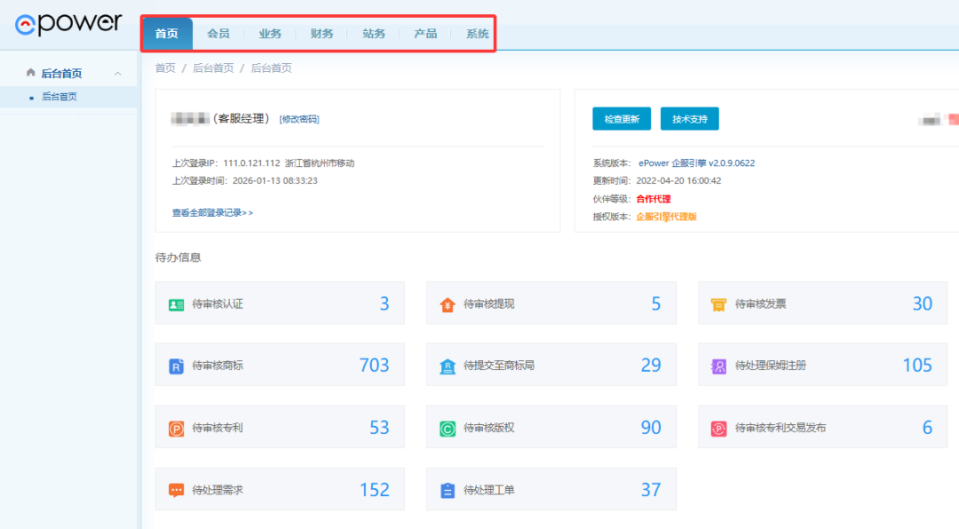The image size is (959, 529).
Task: Click the 待审核版权 copyright icon
Action: 448,428
